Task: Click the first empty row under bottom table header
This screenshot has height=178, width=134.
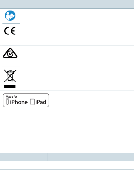Action: click(67, 165)
